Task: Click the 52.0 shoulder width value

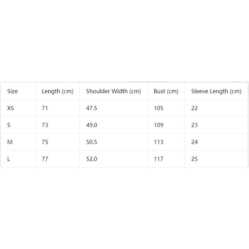Action: (x=92, y=159)
